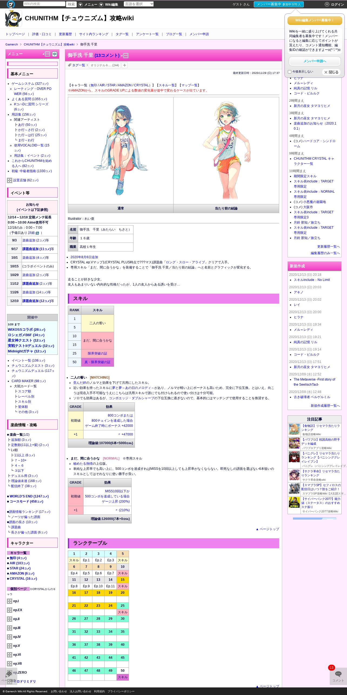Open the floating コメント bubble button
The height and width of the screenshot is (695, 347).
coord(338,676)
